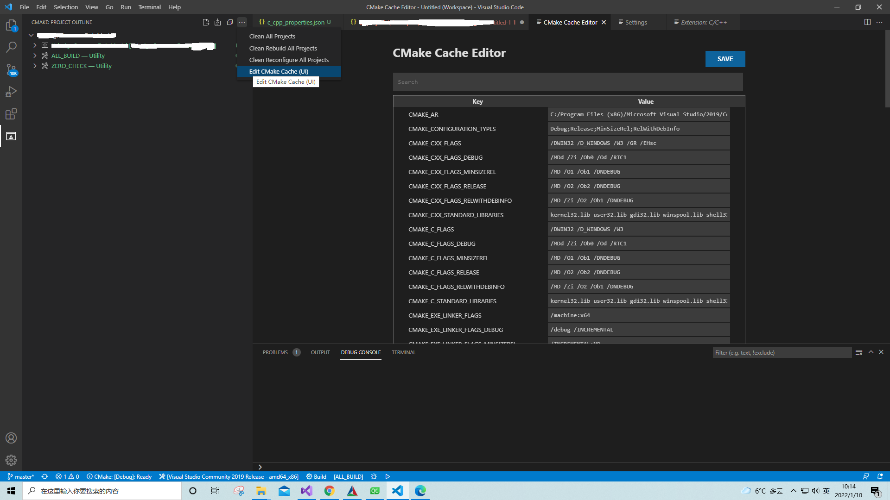The height and width of the screenshot is (500, 890).
Task: Open Visual Studio from Windows taskbar
Action: (306, 491)
